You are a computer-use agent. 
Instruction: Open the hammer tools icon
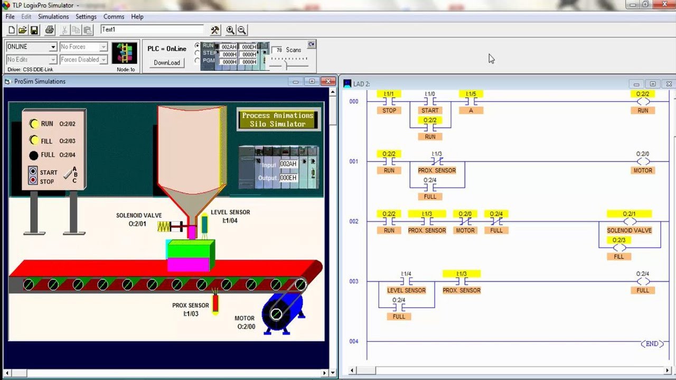click(x=215, y=30)
